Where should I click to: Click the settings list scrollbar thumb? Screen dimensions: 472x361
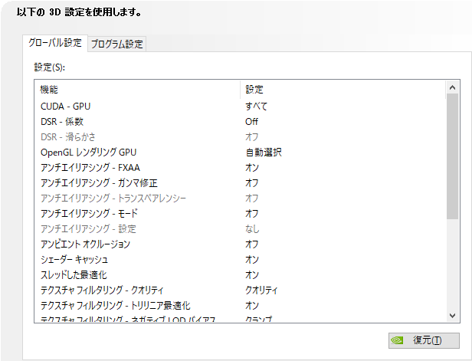point(452,156)
